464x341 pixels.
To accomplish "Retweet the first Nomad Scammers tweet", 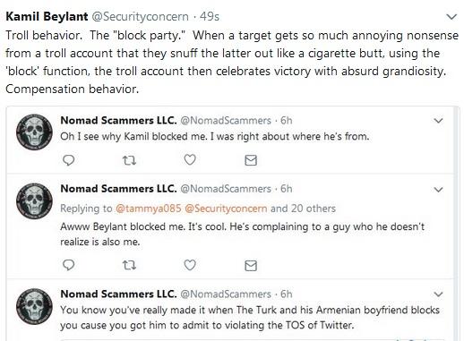I will [x=129, y=160].
